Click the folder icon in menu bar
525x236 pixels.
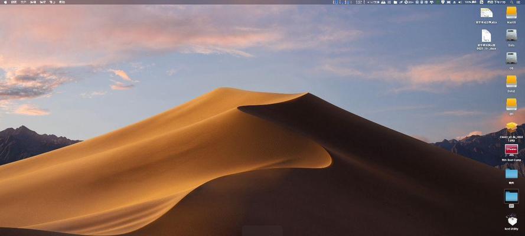pyautogui.click(x=396, y=2)
